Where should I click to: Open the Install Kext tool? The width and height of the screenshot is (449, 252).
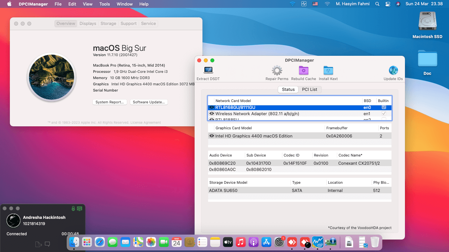click(328, 70)
